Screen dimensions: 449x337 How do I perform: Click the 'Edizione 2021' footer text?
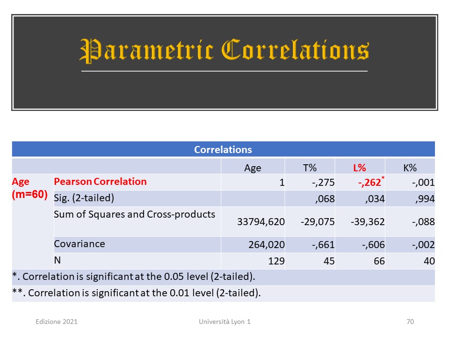pos(57,322)
